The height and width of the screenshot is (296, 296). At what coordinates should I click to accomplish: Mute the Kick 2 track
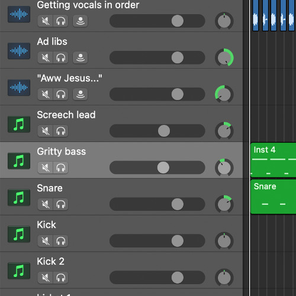[46, 278]
